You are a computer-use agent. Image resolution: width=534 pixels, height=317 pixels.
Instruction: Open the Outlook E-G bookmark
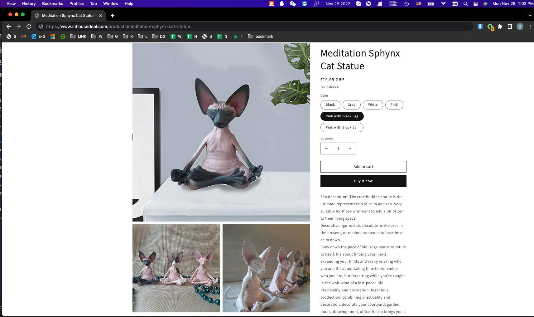click(38, 36)
